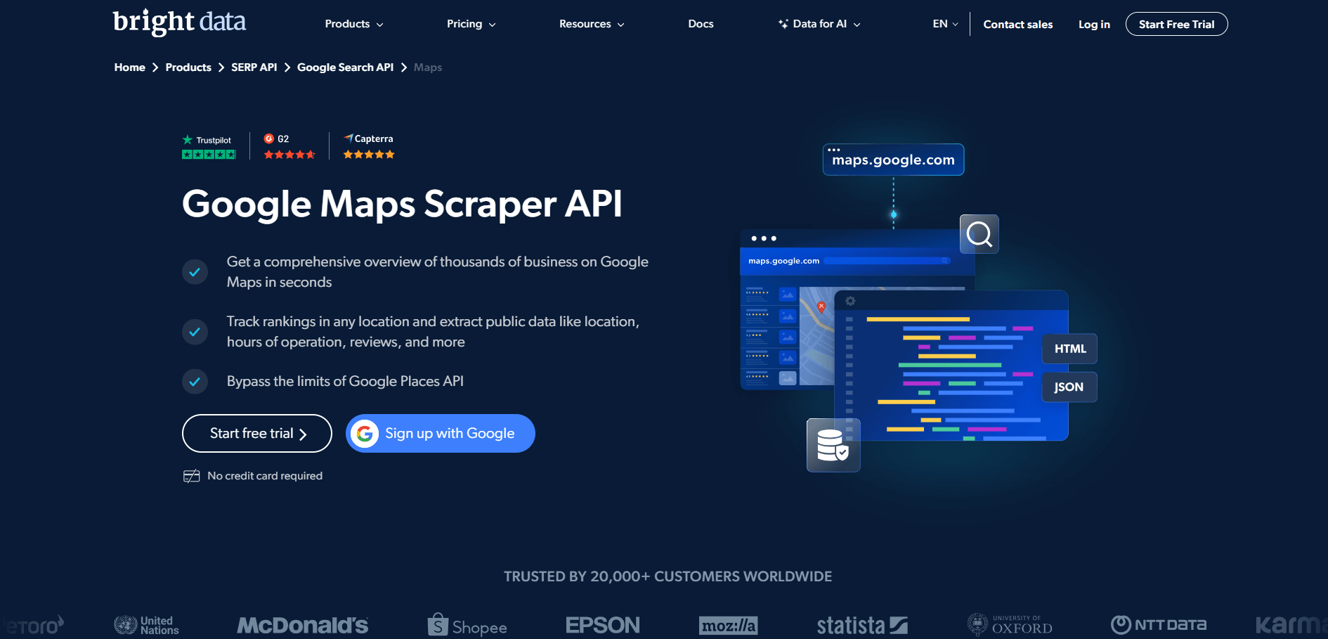The image size is (1328, 639).
Task: Expand the Products dropdown menu
Action: click(x=353, y=23)
